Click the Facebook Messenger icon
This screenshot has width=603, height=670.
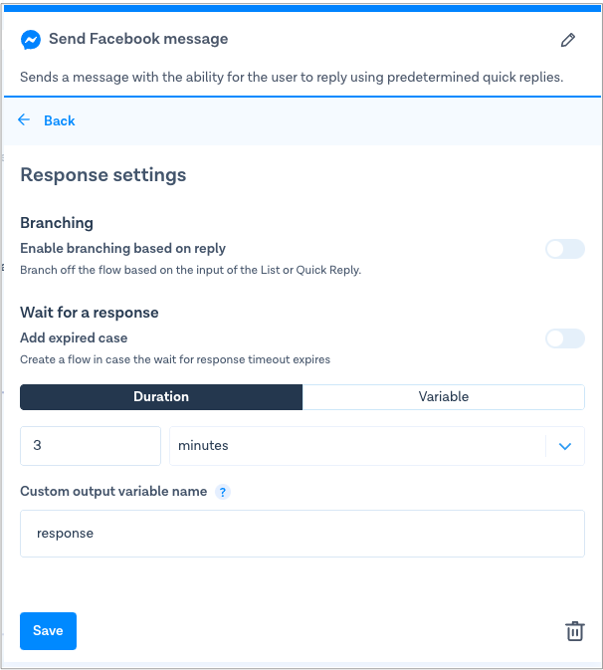pos(31,40)
